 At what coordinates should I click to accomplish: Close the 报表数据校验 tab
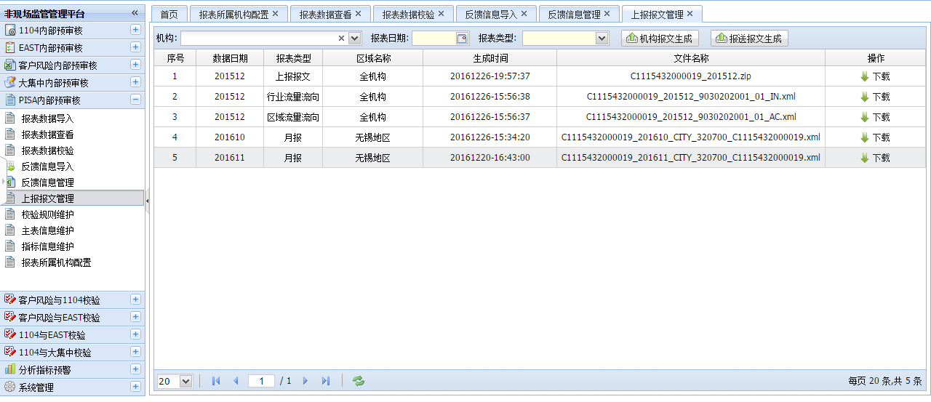[x=441, y=14]
